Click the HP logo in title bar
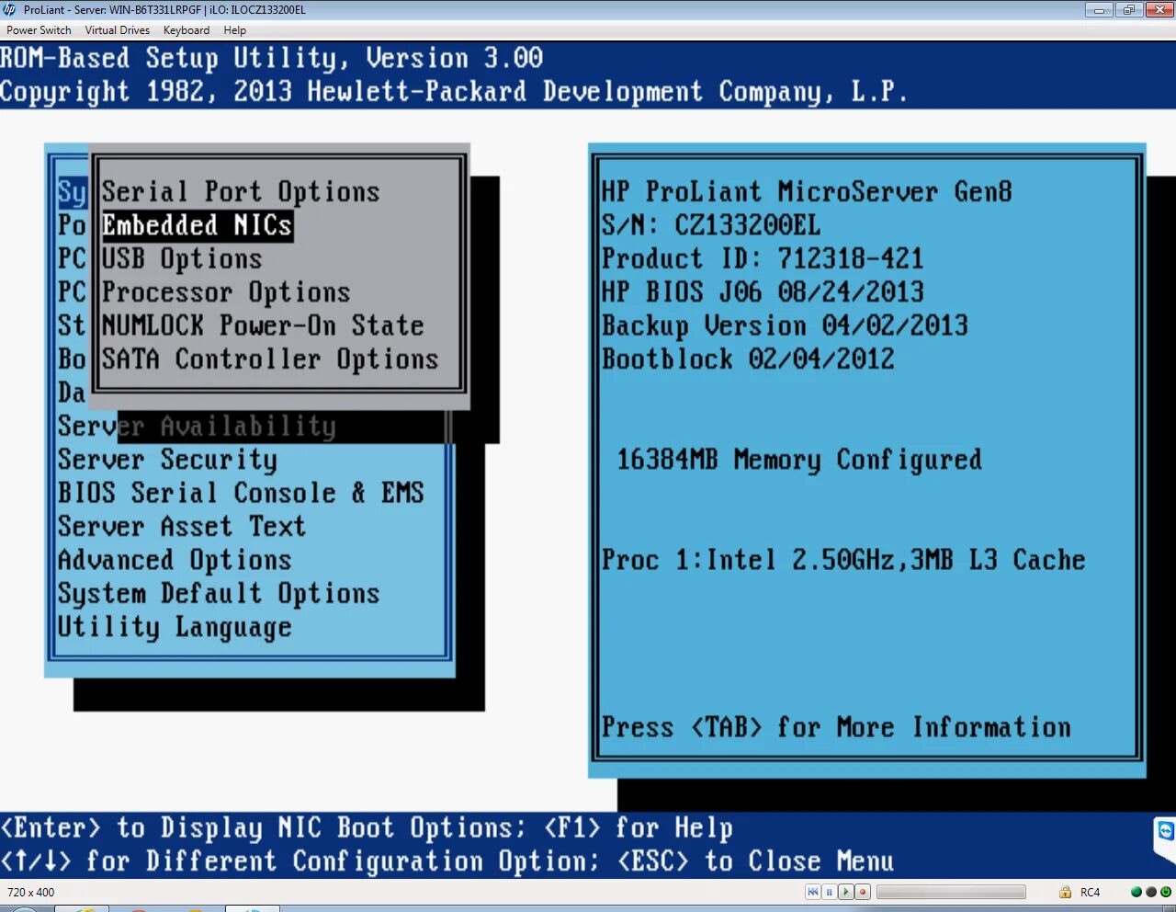The width and height of the screenshot is (1176, 912). tap(10, 10)
